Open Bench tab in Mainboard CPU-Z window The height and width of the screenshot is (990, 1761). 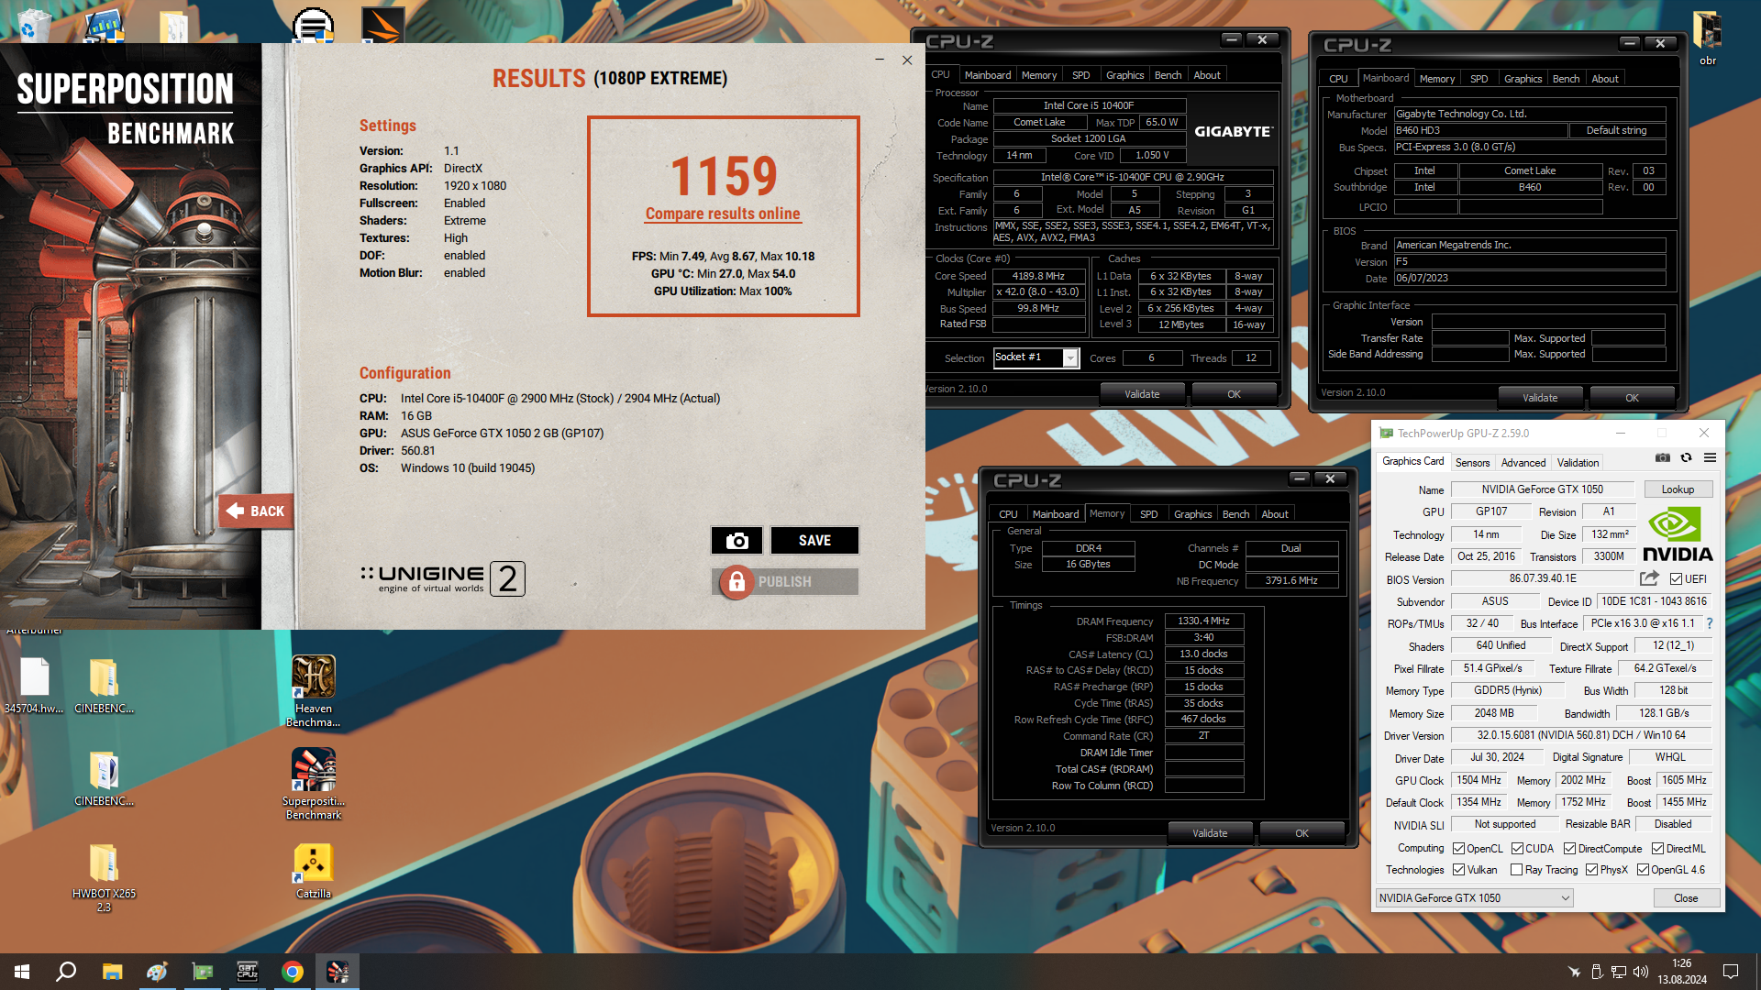click(1566, 79)
